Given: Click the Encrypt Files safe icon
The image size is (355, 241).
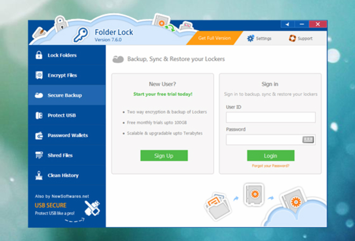Looking at the screenshot, I should tap(39, 76).
